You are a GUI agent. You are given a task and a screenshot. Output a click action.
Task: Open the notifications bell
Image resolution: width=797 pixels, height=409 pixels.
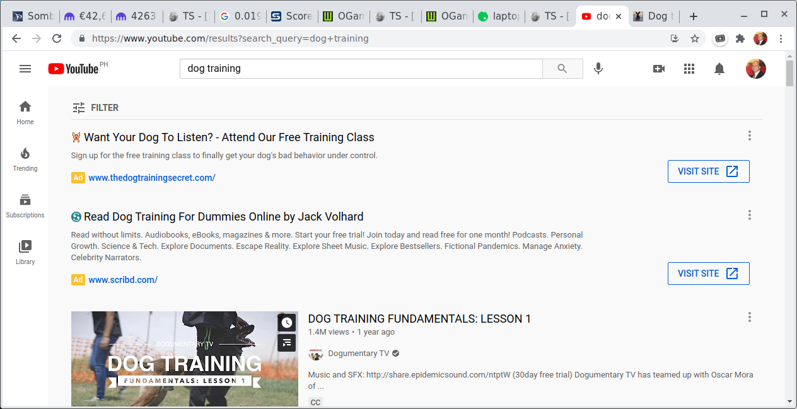click(719, 69)
